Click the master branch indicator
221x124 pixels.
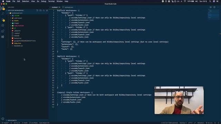(5, 123)
